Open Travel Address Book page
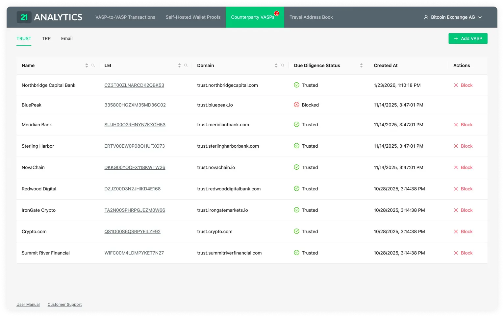Screen dimensions: 504x317 tap(311, 17)
